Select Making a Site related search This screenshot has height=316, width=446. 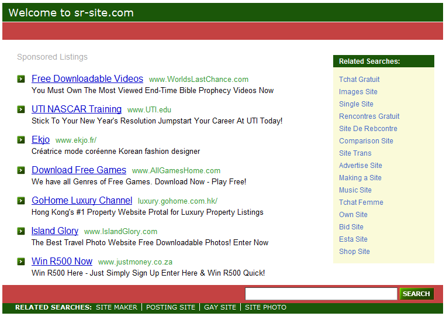click(x=360, y=178)
